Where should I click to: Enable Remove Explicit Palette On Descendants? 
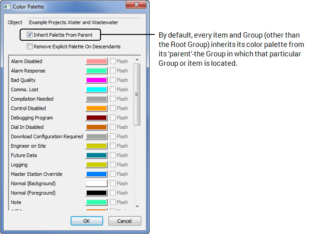[x=30, y=47]
